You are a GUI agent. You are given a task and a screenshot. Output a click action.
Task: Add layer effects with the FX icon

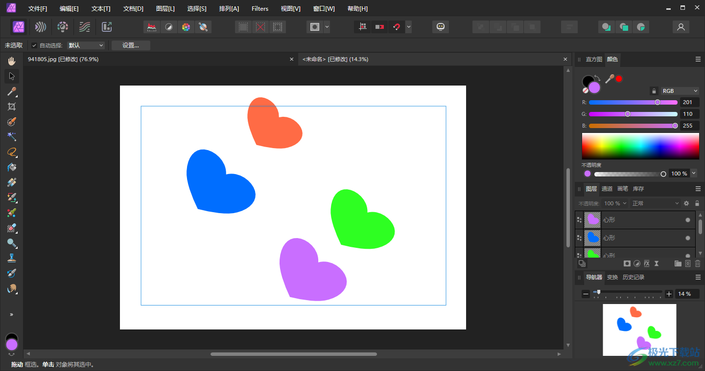tap(646, 263)
